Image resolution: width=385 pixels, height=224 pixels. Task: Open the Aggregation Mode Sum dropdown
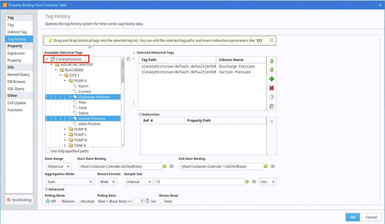point(69,182)
